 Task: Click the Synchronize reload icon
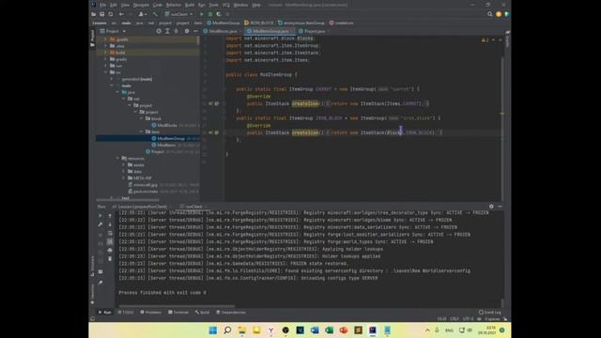point(111,14)
